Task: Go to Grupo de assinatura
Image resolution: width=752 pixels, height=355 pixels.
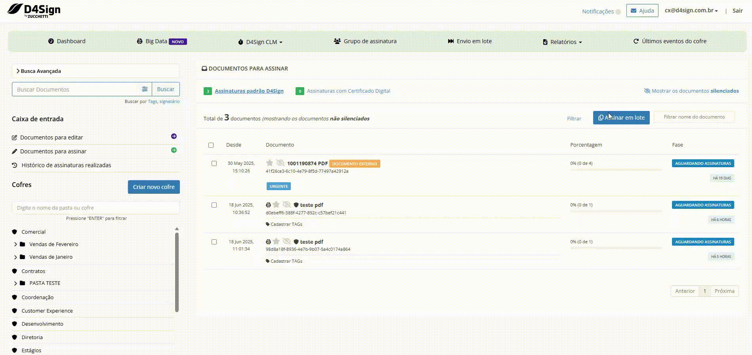Action: pyautogui.click(x=365, y=41)
